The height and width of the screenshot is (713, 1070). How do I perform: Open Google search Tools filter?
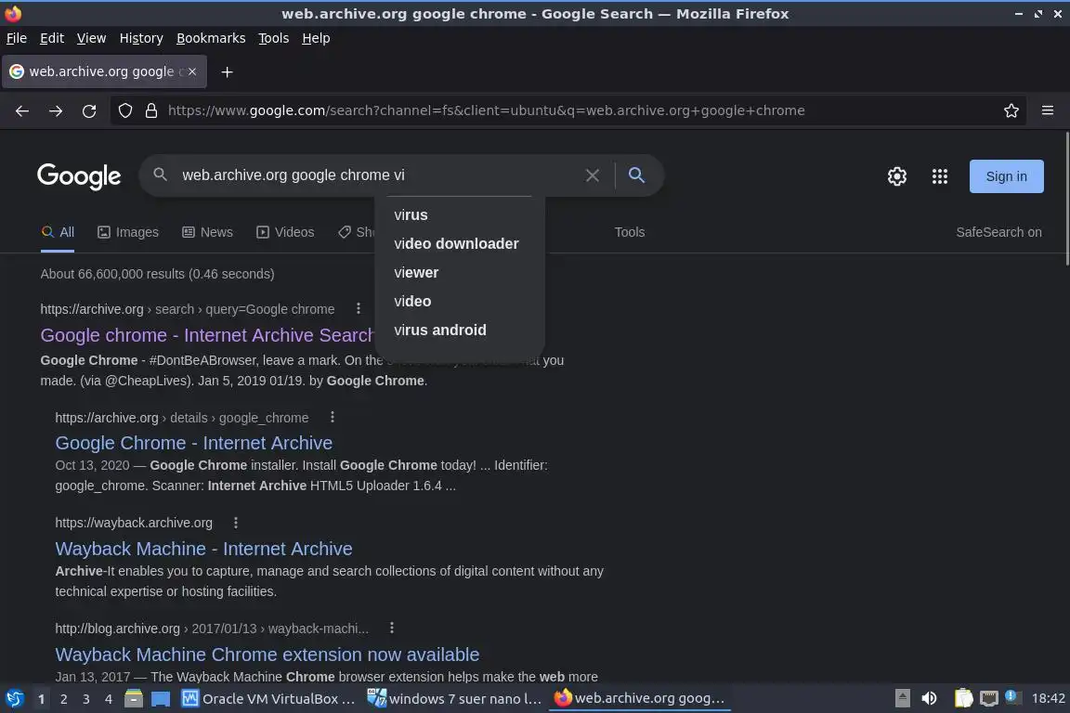(x=629, y=232)
